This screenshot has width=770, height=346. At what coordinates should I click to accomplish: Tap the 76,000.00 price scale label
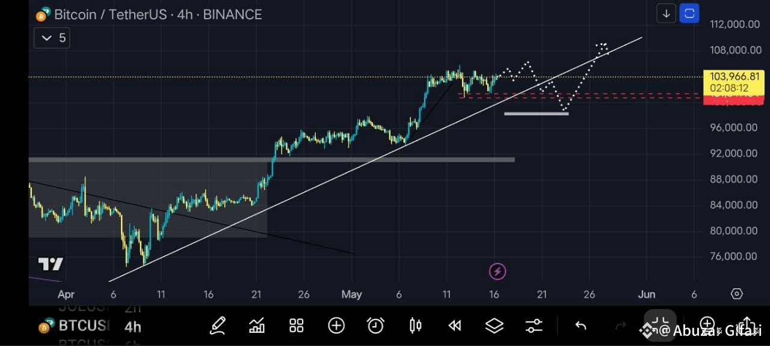pyautogui.click(x=733, y=256)
